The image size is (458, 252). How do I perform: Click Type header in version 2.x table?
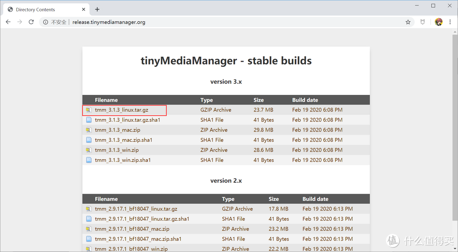228,199
